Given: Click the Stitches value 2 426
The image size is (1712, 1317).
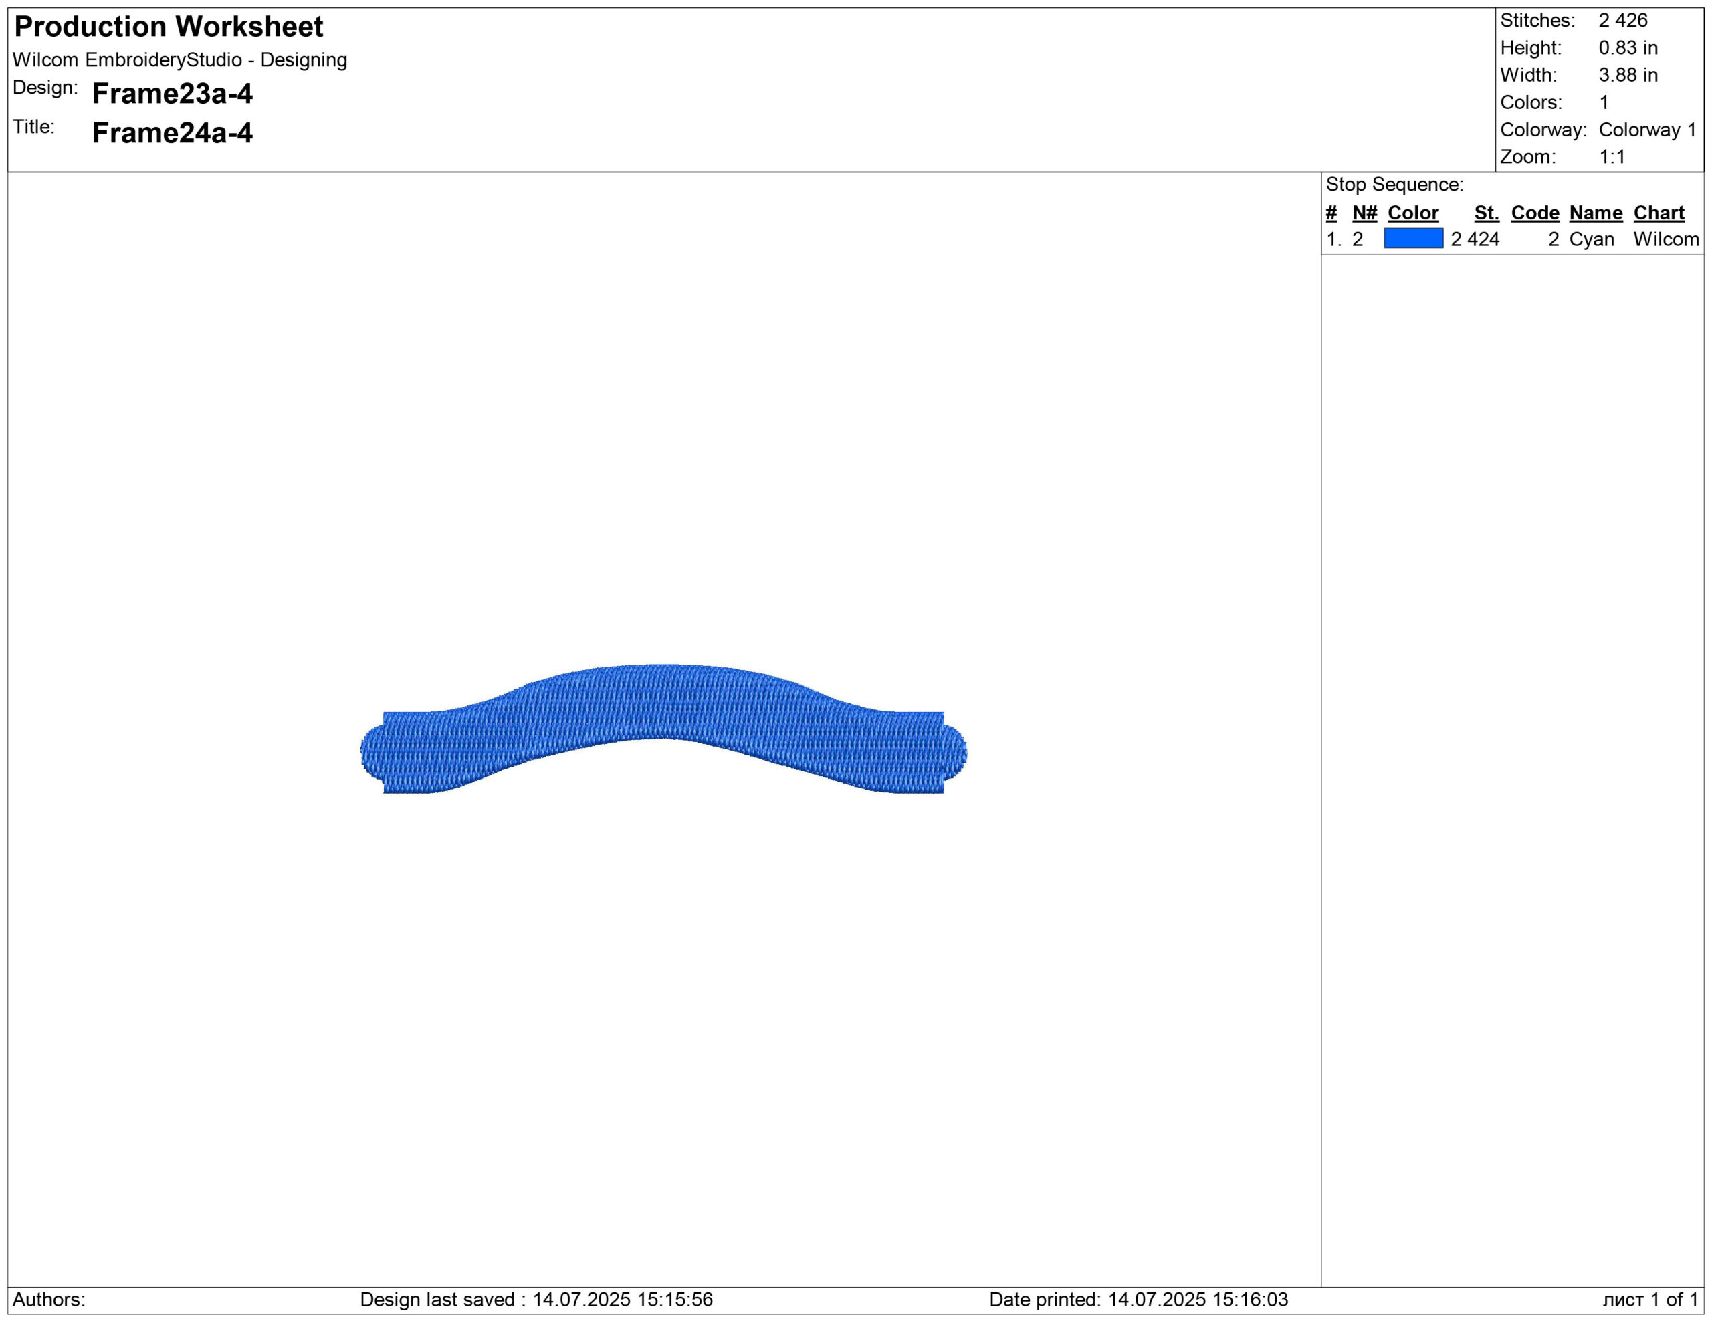Looking at the screenshot, I should [1622, 20].
